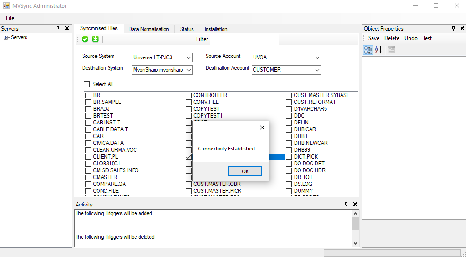Check the CIVICA.DATA checkbox
This screenshot has width=466, height=257.
(x=88, y=143)
